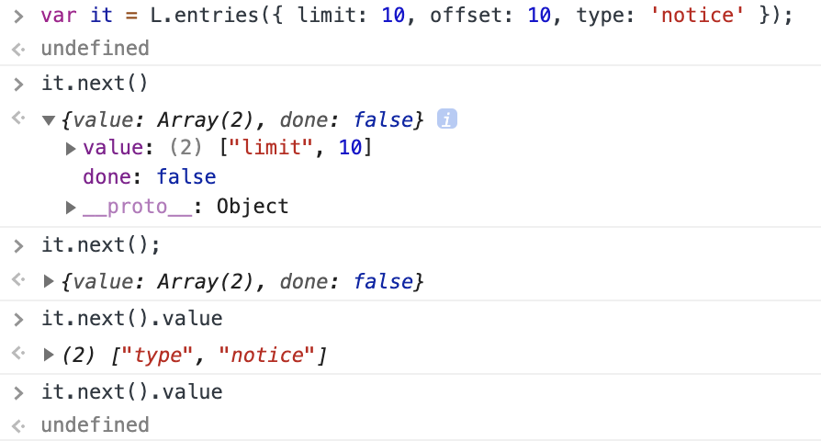
Task: Click the input chevron beside it.next();
Action: 19,245
